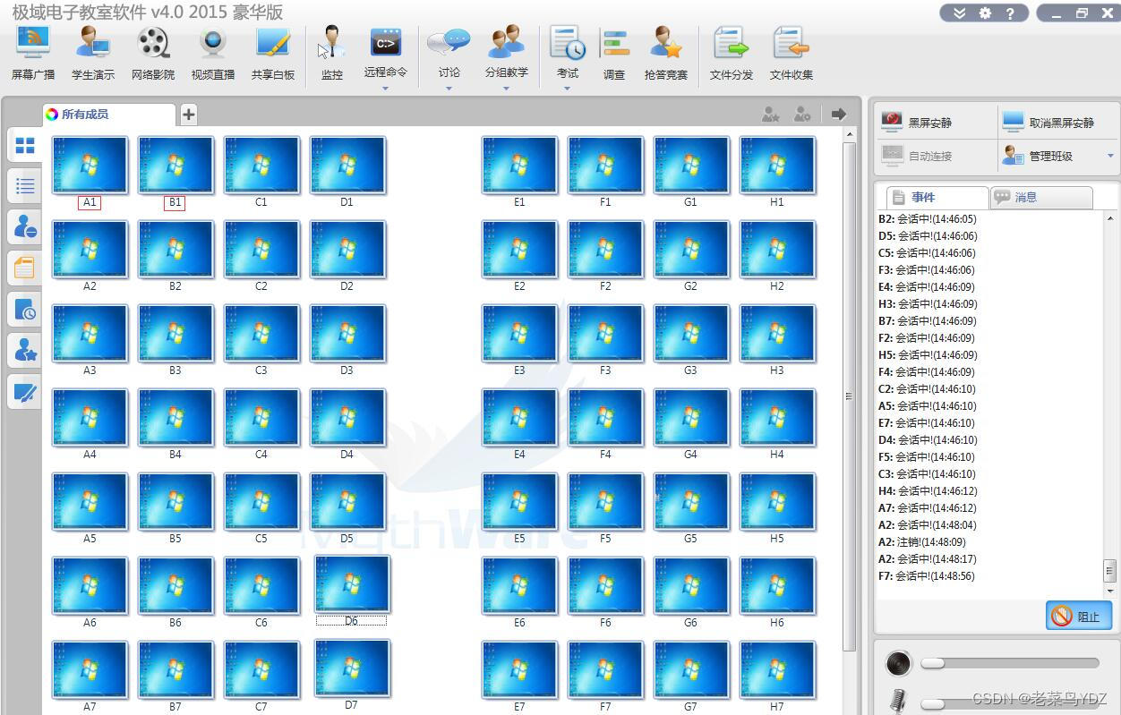
Task: Open 文件收集 file collection
Action: [x=792, y=54]
